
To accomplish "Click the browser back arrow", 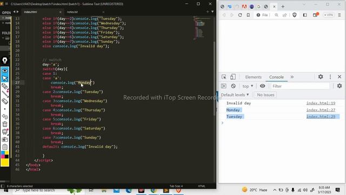I will pyautogui.click(x=224, y=15).
